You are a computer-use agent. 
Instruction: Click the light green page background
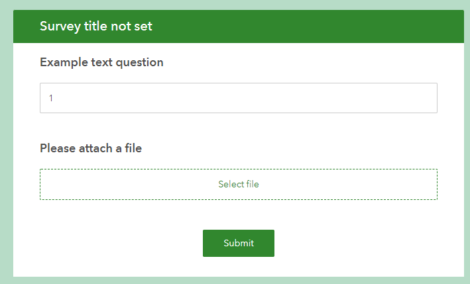pos(6,146)
